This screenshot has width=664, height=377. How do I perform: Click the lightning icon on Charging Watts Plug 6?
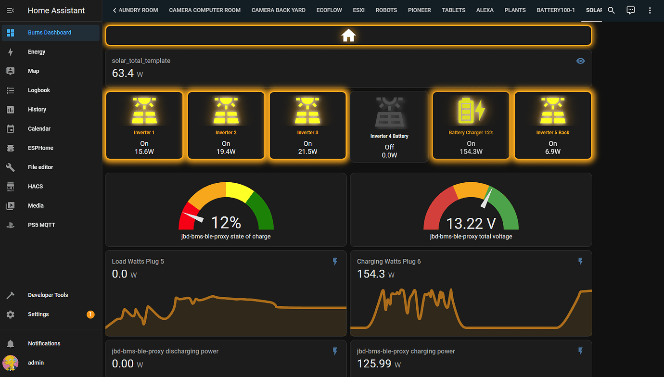click(x=580, y=261)
